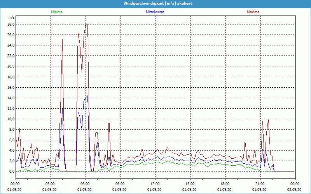Select the 06:00 time axis label
The height and width of the screenshot is (194, 311).
pyautogui.click(x=85, y=184)
